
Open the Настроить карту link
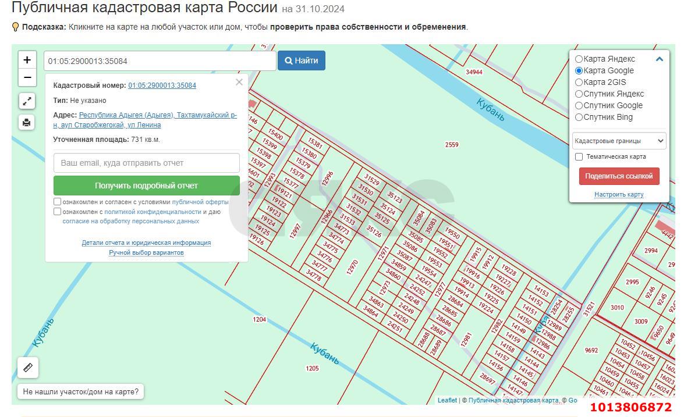pyautogui.click(x=619, y=194)
